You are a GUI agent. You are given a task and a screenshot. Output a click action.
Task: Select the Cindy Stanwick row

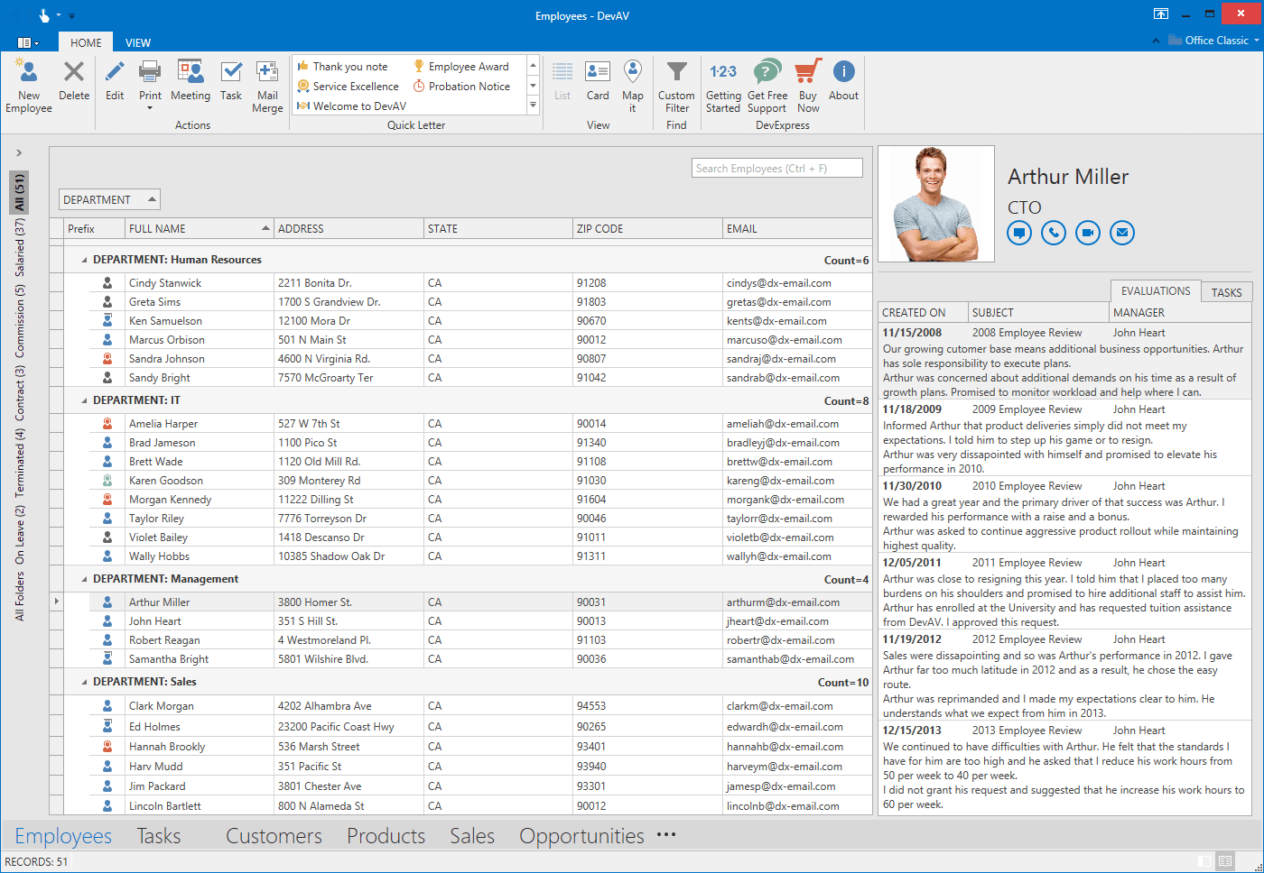coord(468,283)
